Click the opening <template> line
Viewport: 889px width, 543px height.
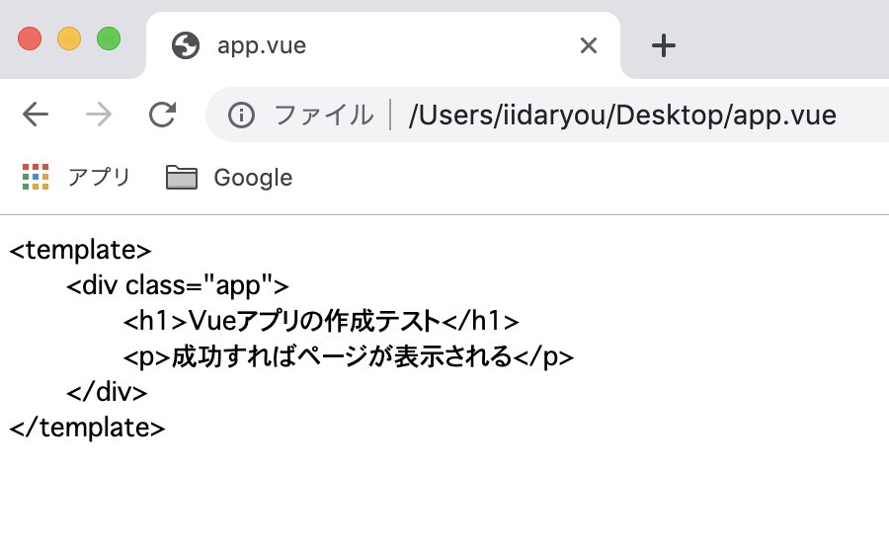click(x=81, y=250)
